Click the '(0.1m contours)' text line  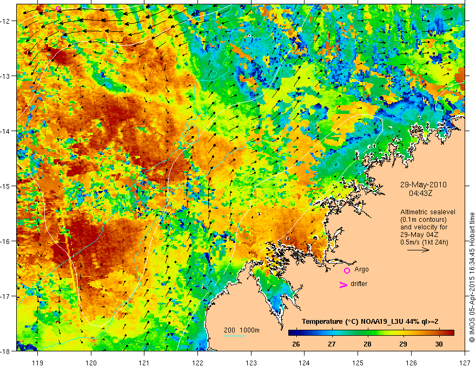424,220
